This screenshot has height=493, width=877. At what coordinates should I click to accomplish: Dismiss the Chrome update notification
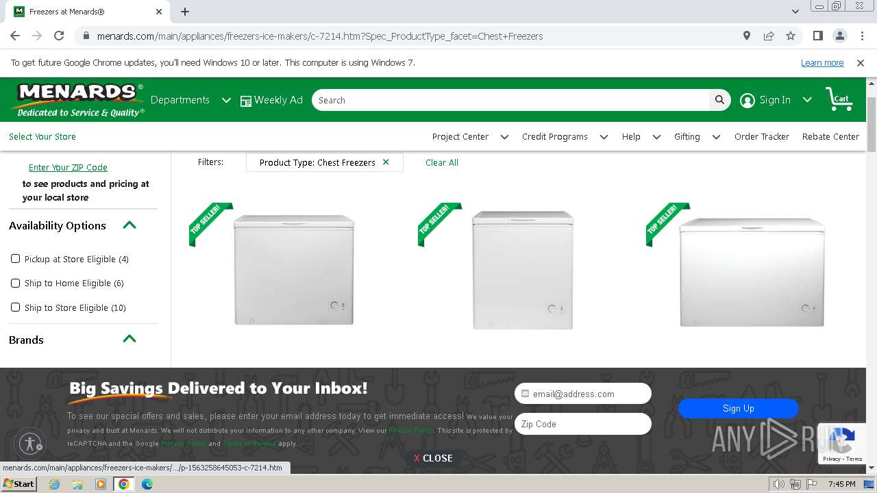861,63
